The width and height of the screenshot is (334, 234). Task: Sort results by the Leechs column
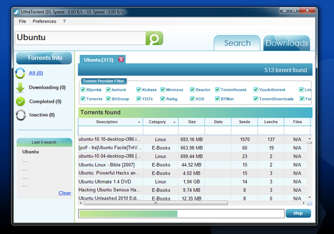(x=271, y=122)
